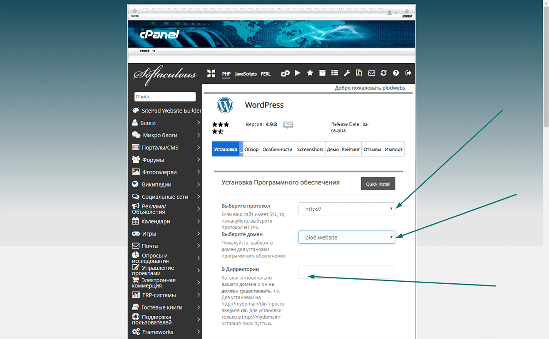Switch to the Особенности tab

pos(278,149)
